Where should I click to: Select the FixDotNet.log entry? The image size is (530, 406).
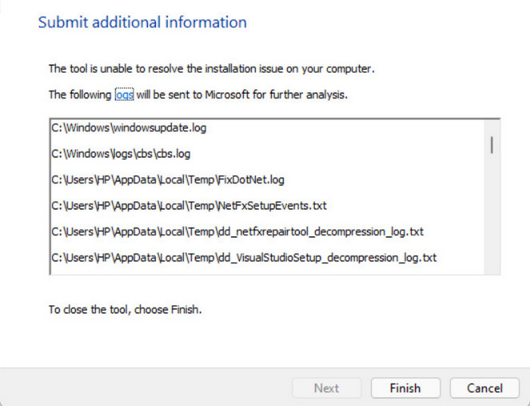tap(167, 180)
